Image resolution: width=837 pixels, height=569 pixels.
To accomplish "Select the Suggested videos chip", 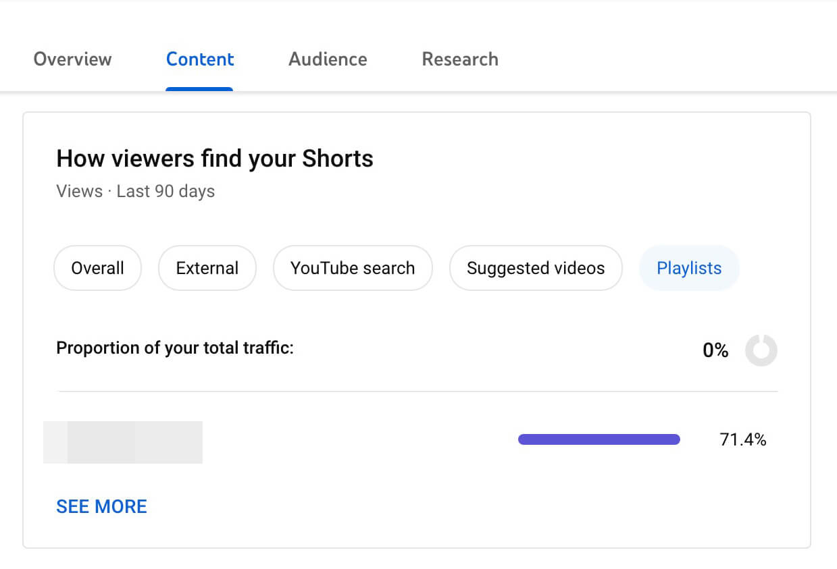I will [x=536, y=268].
